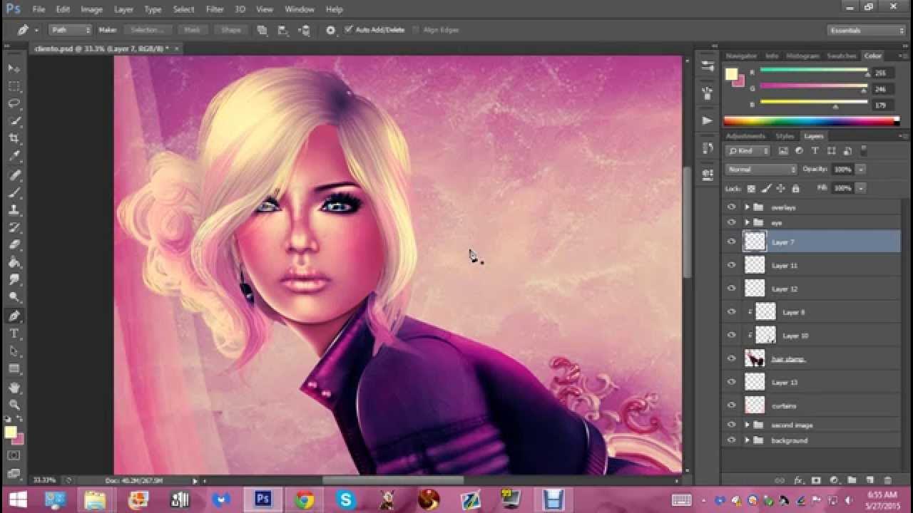Open the Select menu
Screen dimensions: 913x513
click(183, 9)
